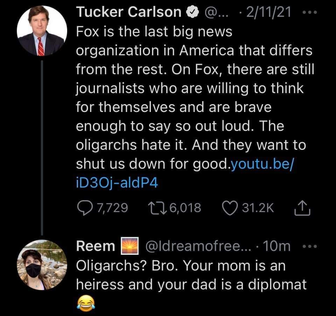Click the 10m timestamp on the reply

(278, 246)
